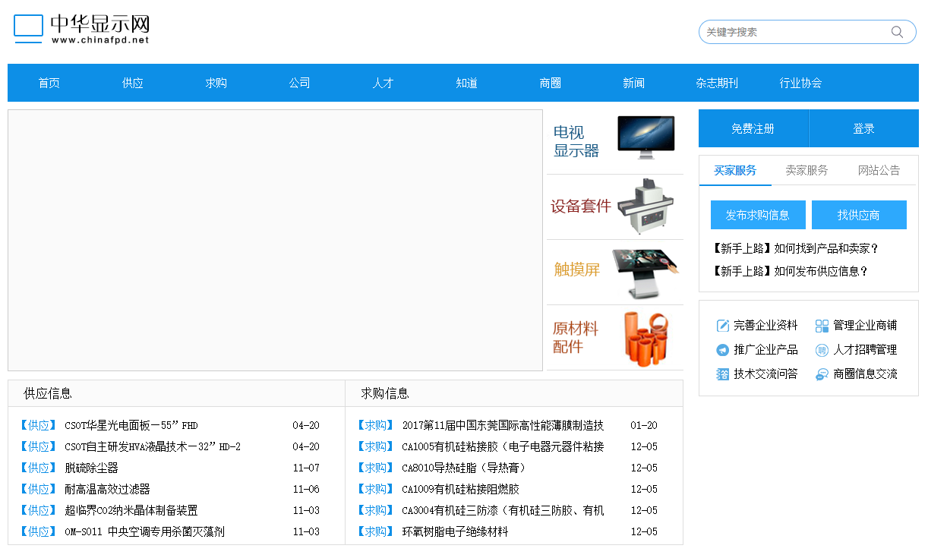Open 杂志期刊 in the navigation menu

point(717,83)
